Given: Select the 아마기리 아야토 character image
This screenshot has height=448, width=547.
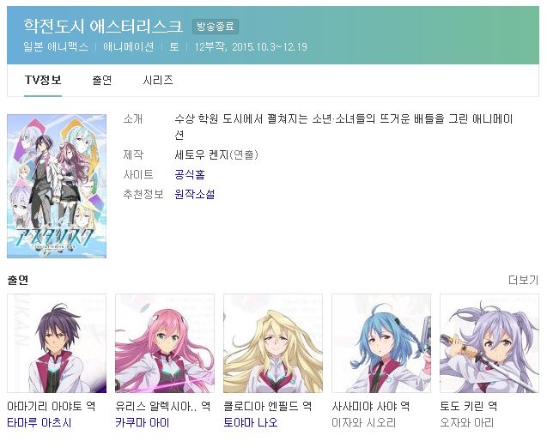Looking at the screenshot, I should [57, 343].
